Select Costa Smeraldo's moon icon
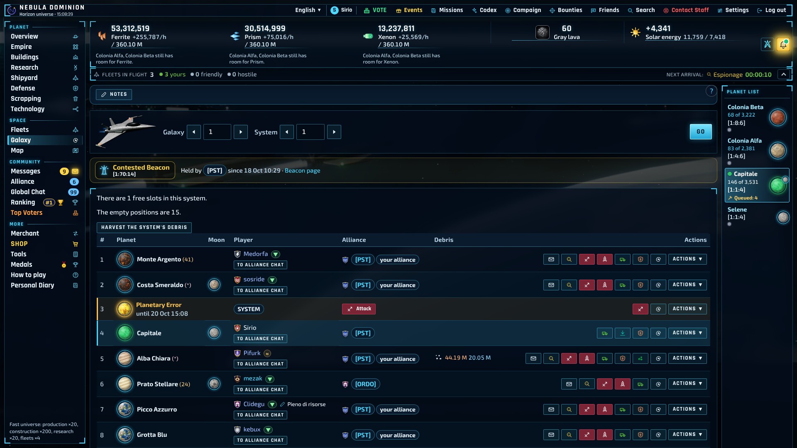The image size is (797, 448). [214, 285]
